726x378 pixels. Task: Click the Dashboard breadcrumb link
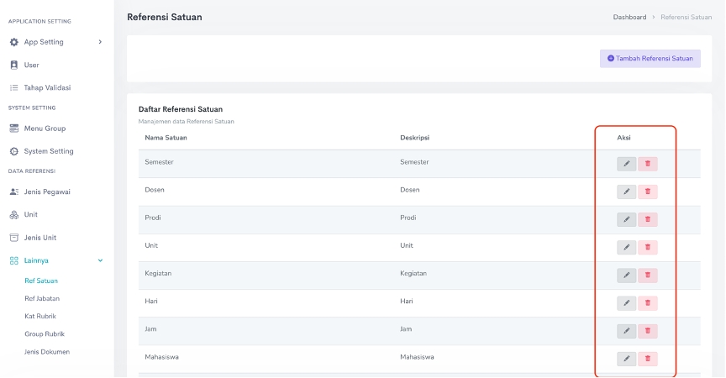tap(629, 17)
